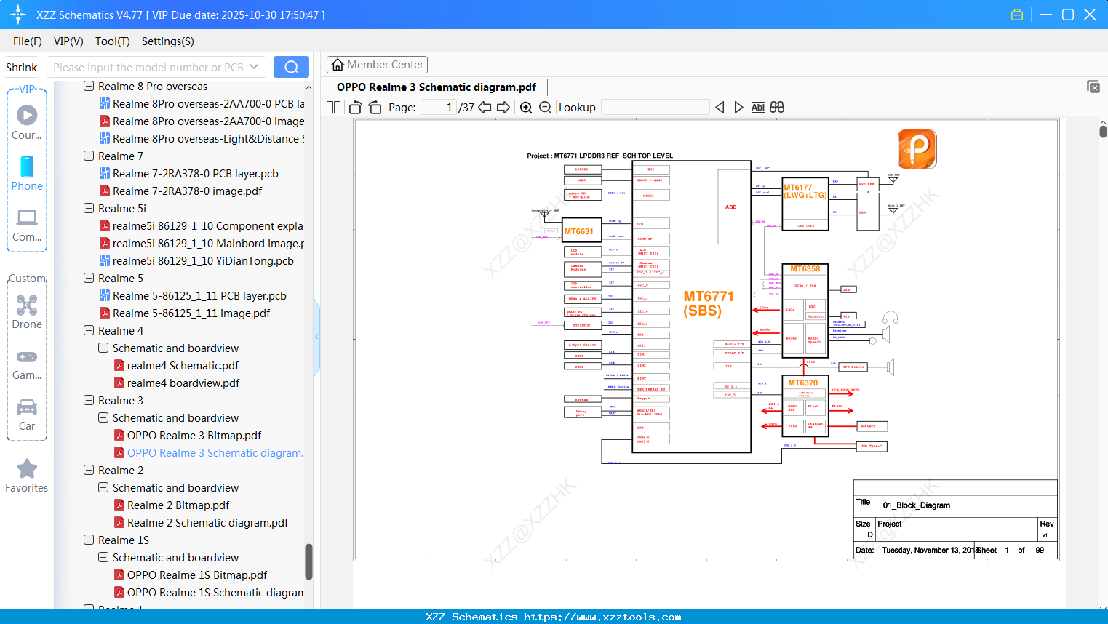Click the tree scroll-up arrow
The height and width of the screenshot is (624, 1108).
point(308,87)
